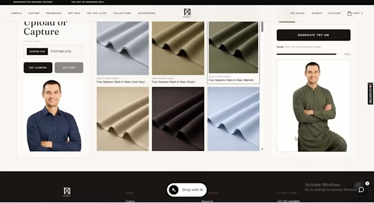This screenshot has width=374, height=203.
Task: Click The Art of Dressing Well banner text
Action: pyautogui.click(x=88, y=2)
